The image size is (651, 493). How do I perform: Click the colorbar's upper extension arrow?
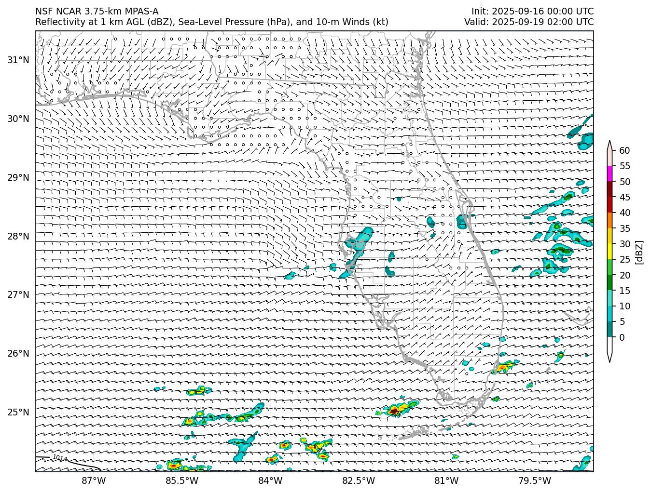[609, 145]
